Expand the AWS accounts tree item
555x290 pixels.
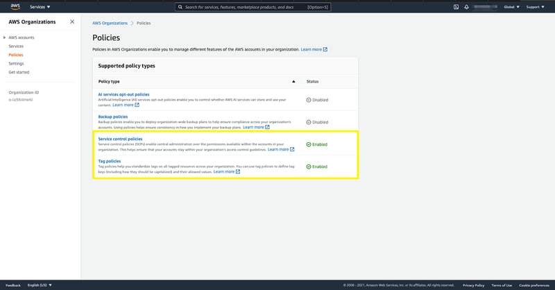pyautogui.click(x=4, y=37)
